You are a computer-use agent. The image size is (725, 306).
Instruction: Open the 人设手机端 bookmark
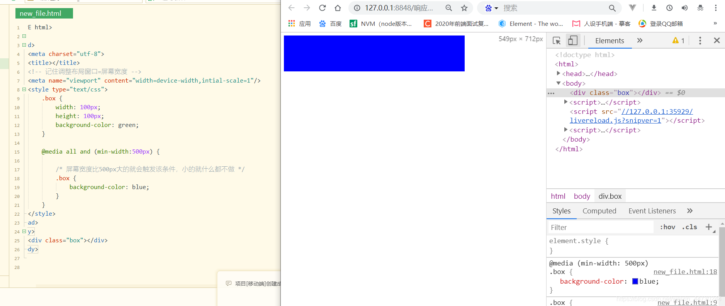[601, 24]
